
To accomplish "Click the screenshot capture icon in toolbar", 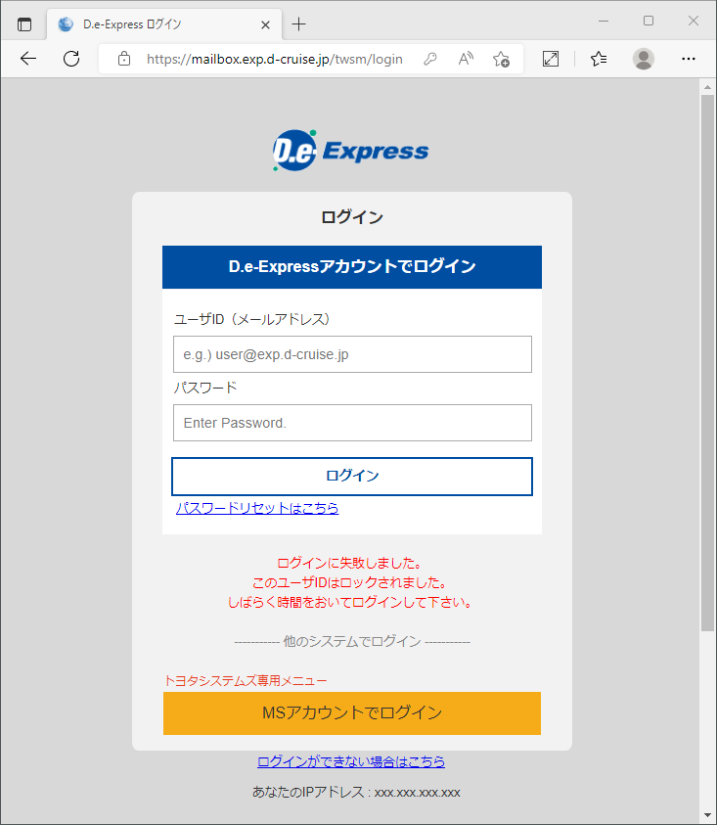I will pyautogui.click(x=551, y=59).
